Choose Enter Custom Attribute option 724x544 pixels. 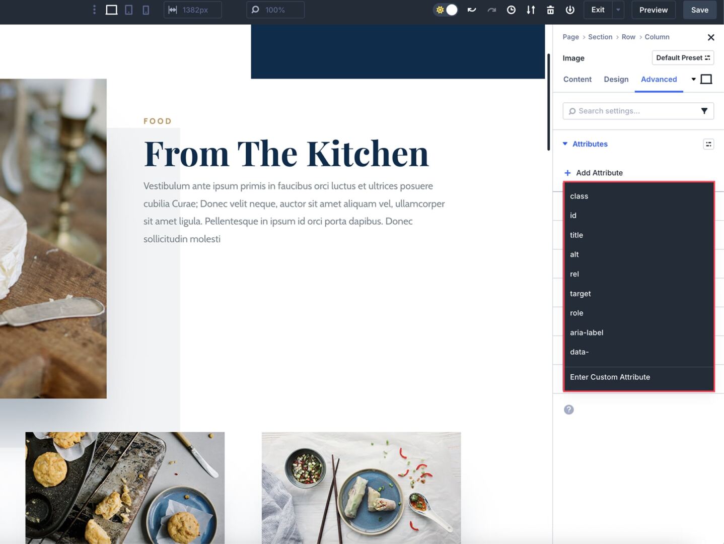click(610, 377)
